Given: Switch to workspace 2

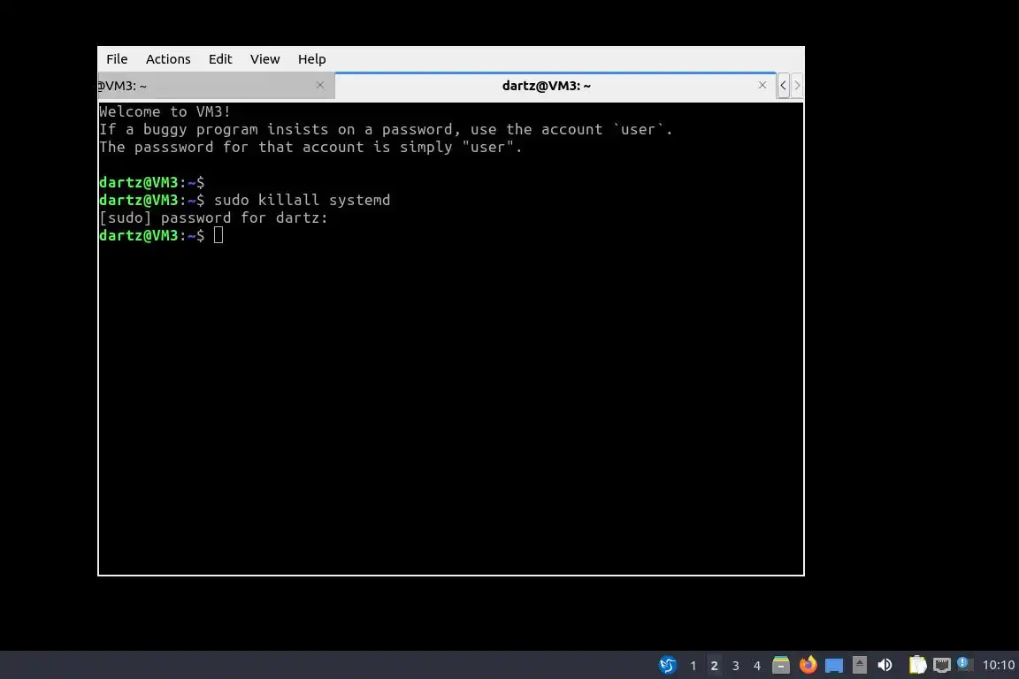Looking at the screenshot, I should tap(714, 666).
